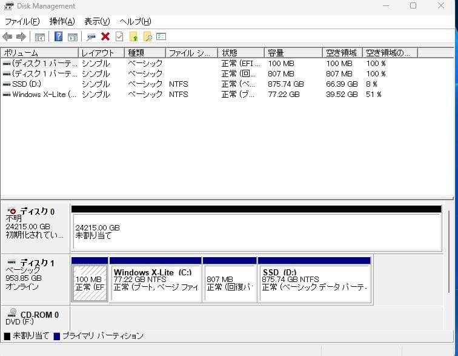
Task: Close the Disk Management window
Action: [441, 6]
